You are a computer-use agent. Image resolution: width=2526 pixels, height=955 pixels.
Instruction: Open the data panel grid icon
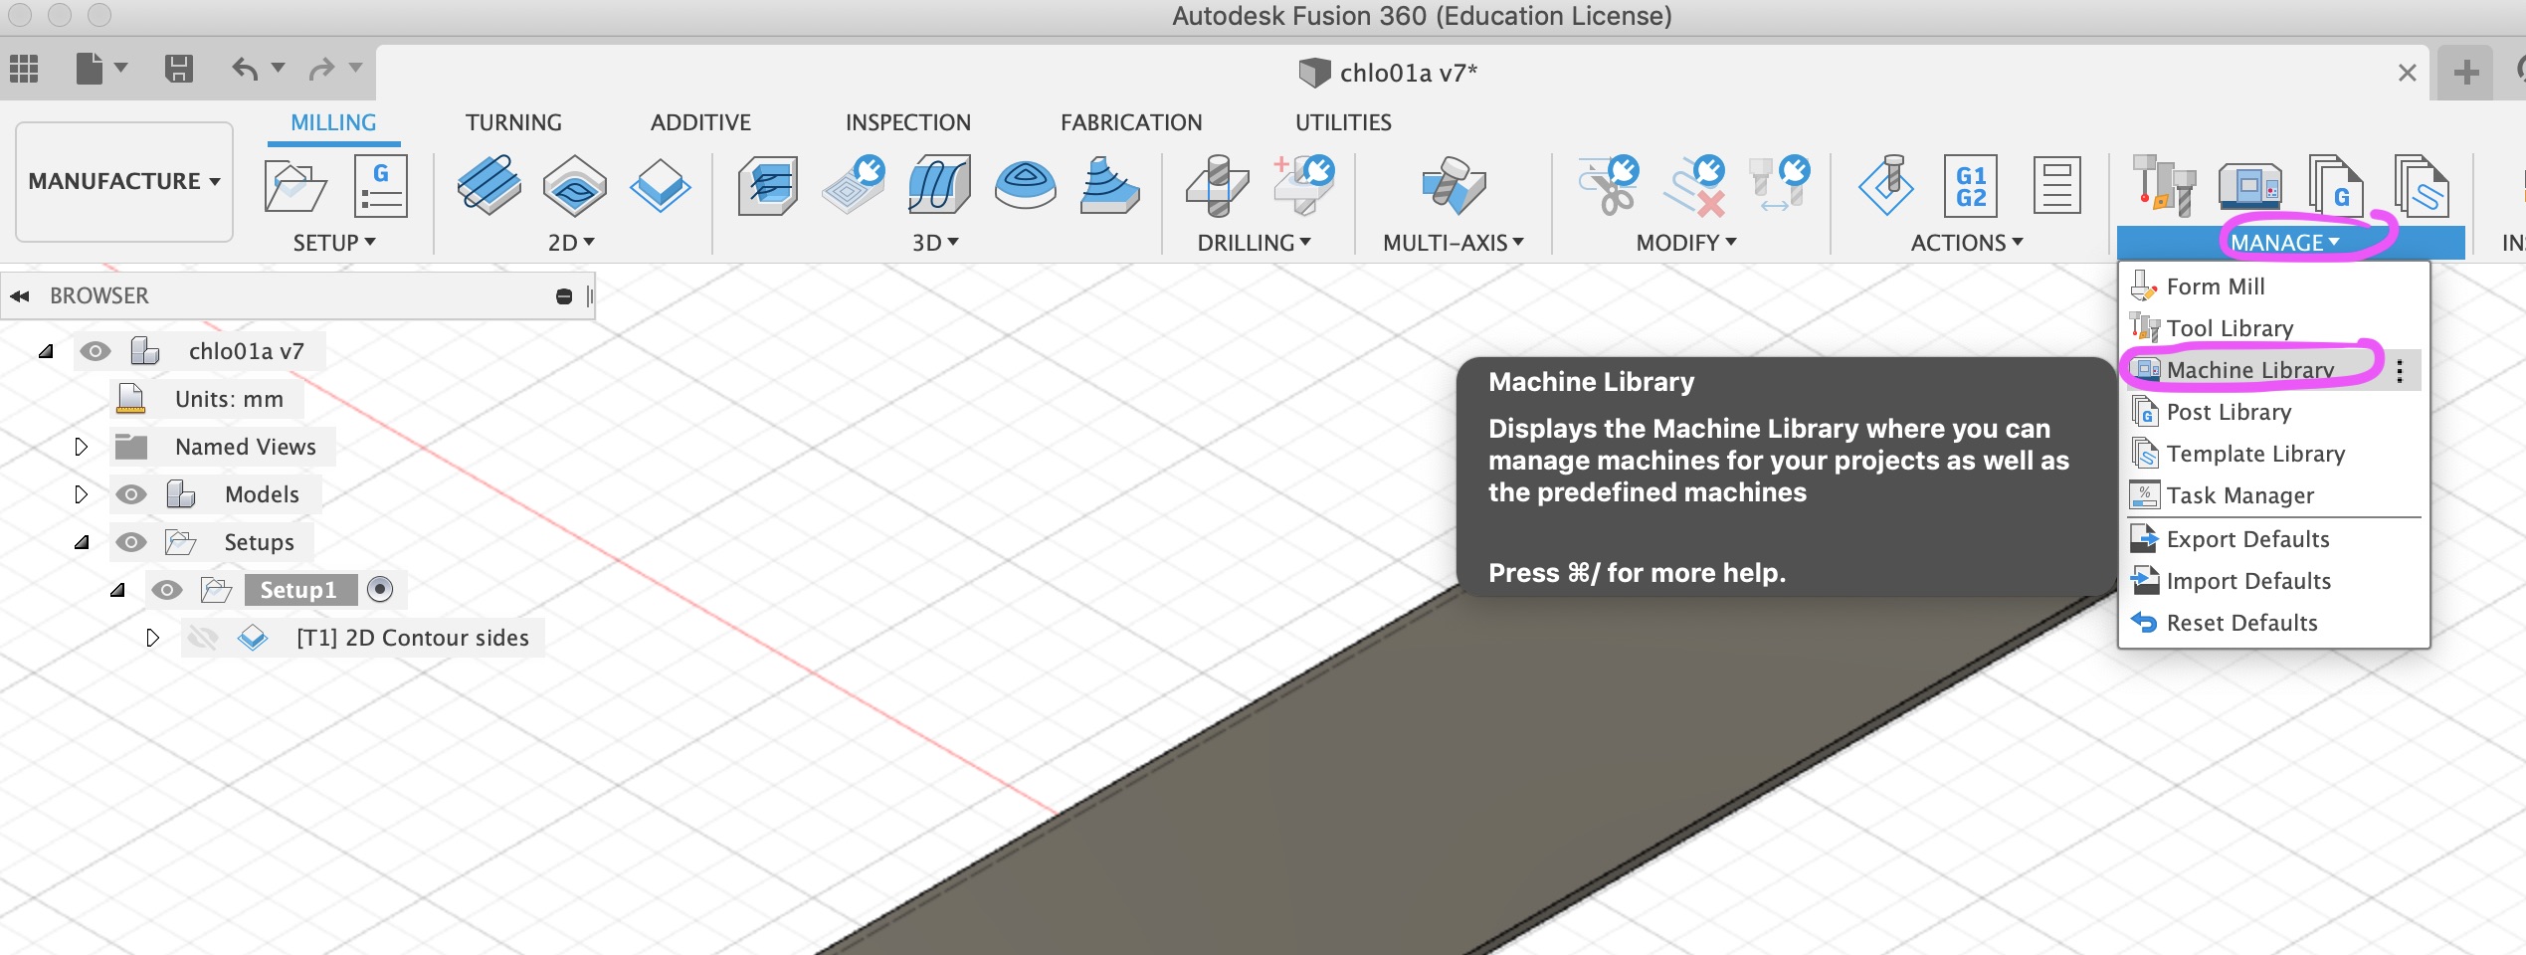24,69
